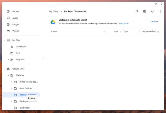
Task: Click the Backups folder icon
Action: [x=15, y=101]
